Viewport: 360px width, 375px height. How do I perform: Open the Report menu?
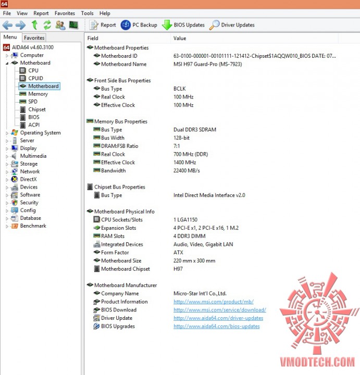tap(41, 14)
